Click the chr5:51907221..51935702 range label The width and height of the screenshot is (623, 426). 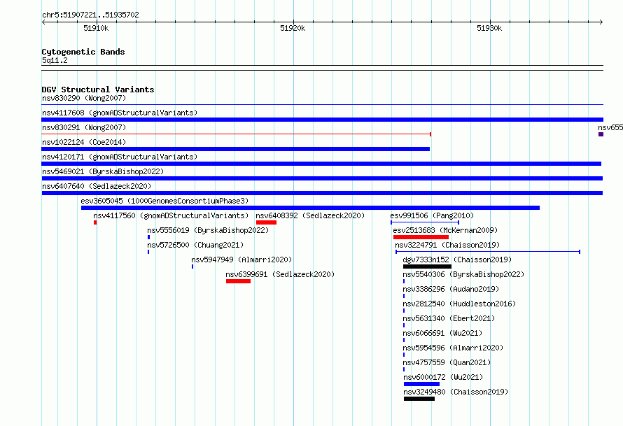[90, 15]
